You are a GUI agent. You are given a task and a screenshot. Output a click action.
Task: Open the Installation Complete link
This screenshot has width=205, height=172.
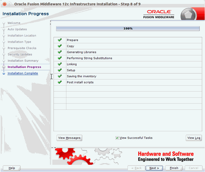pos(23,73)
